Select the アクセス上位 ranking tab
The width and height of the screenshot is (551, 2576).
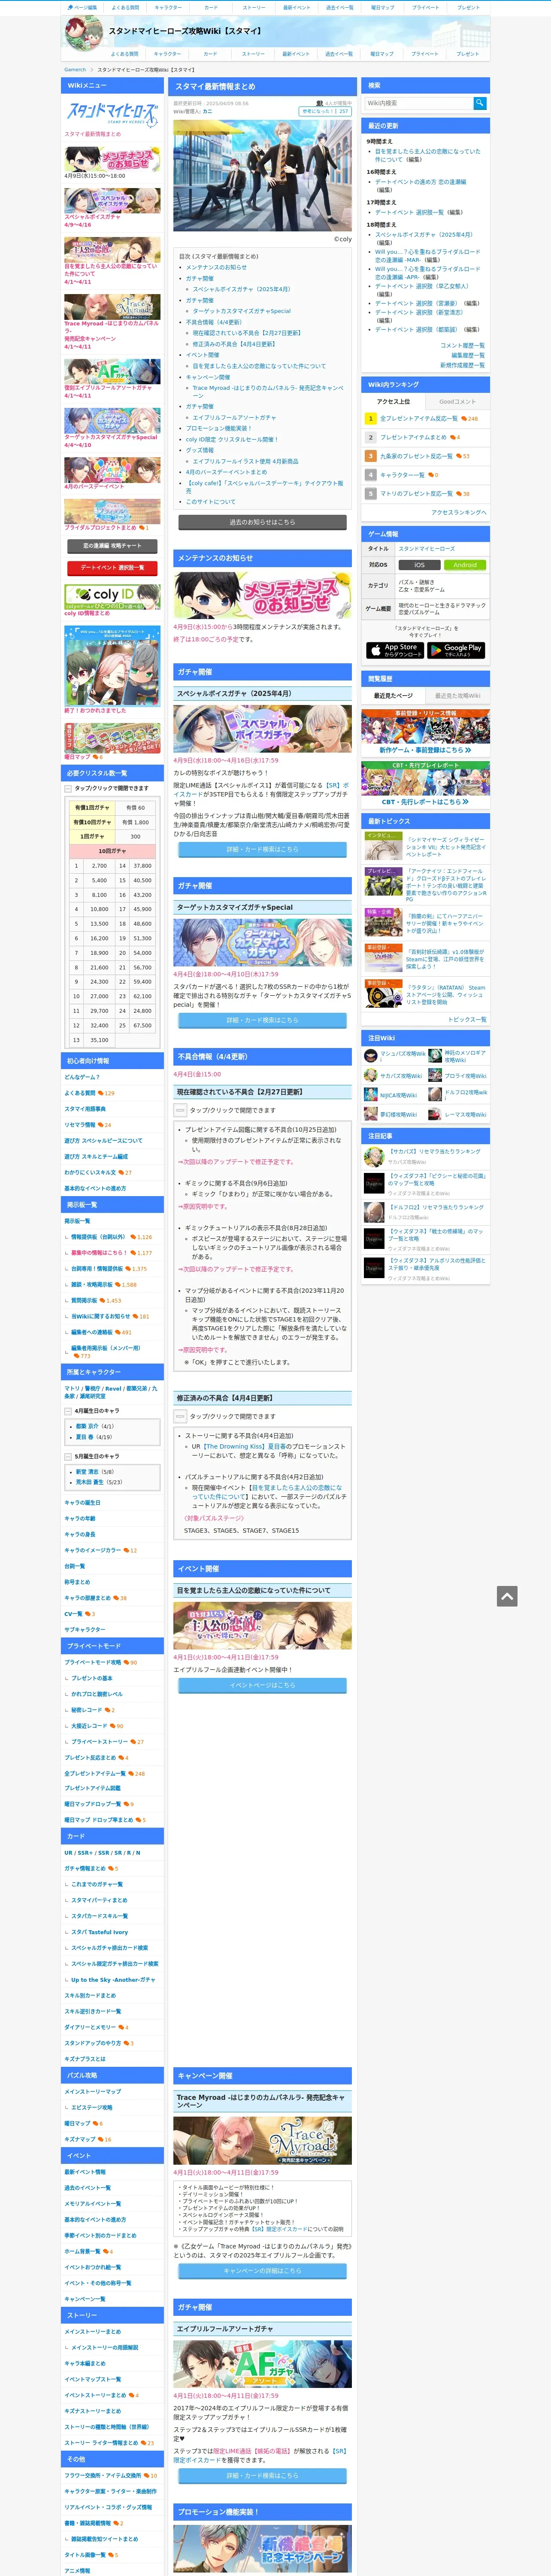click(x=393, y=401)
